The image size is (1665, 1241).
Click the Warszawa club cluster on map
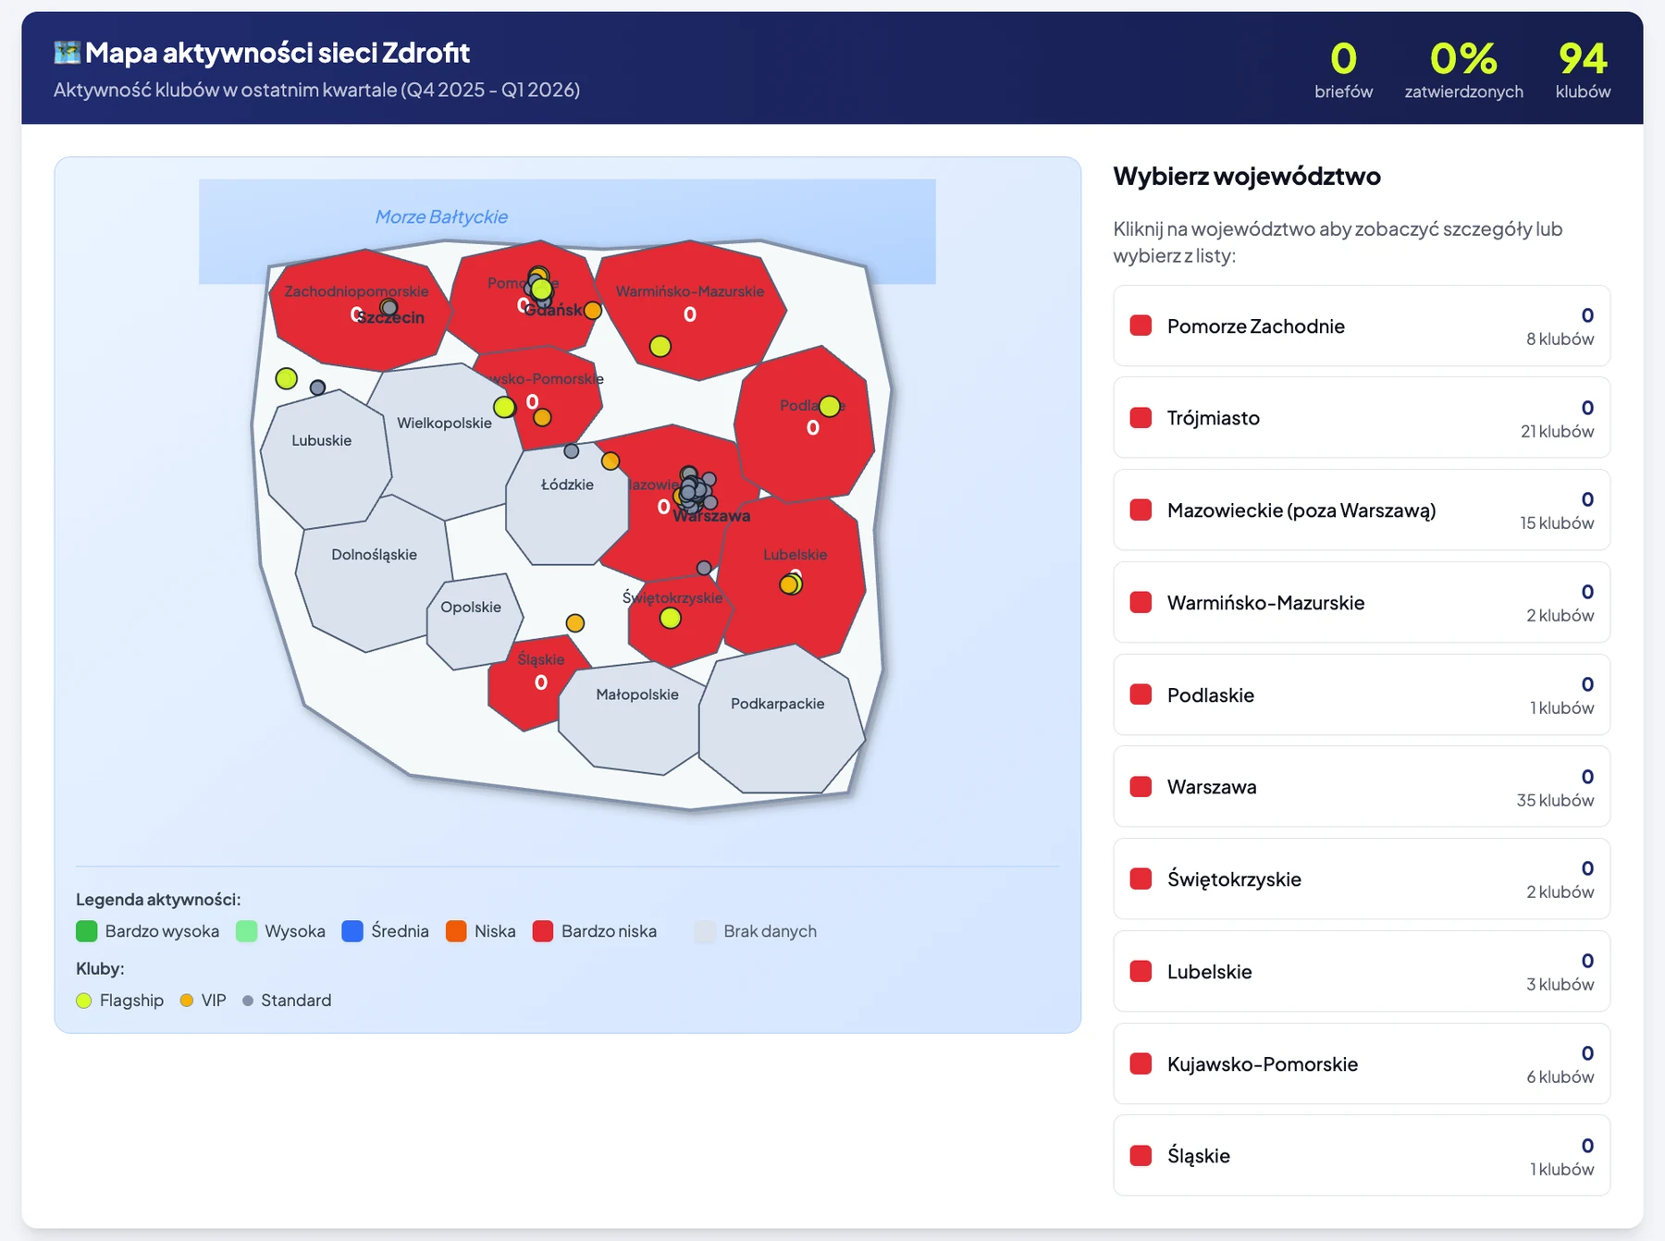pos(697,490)
